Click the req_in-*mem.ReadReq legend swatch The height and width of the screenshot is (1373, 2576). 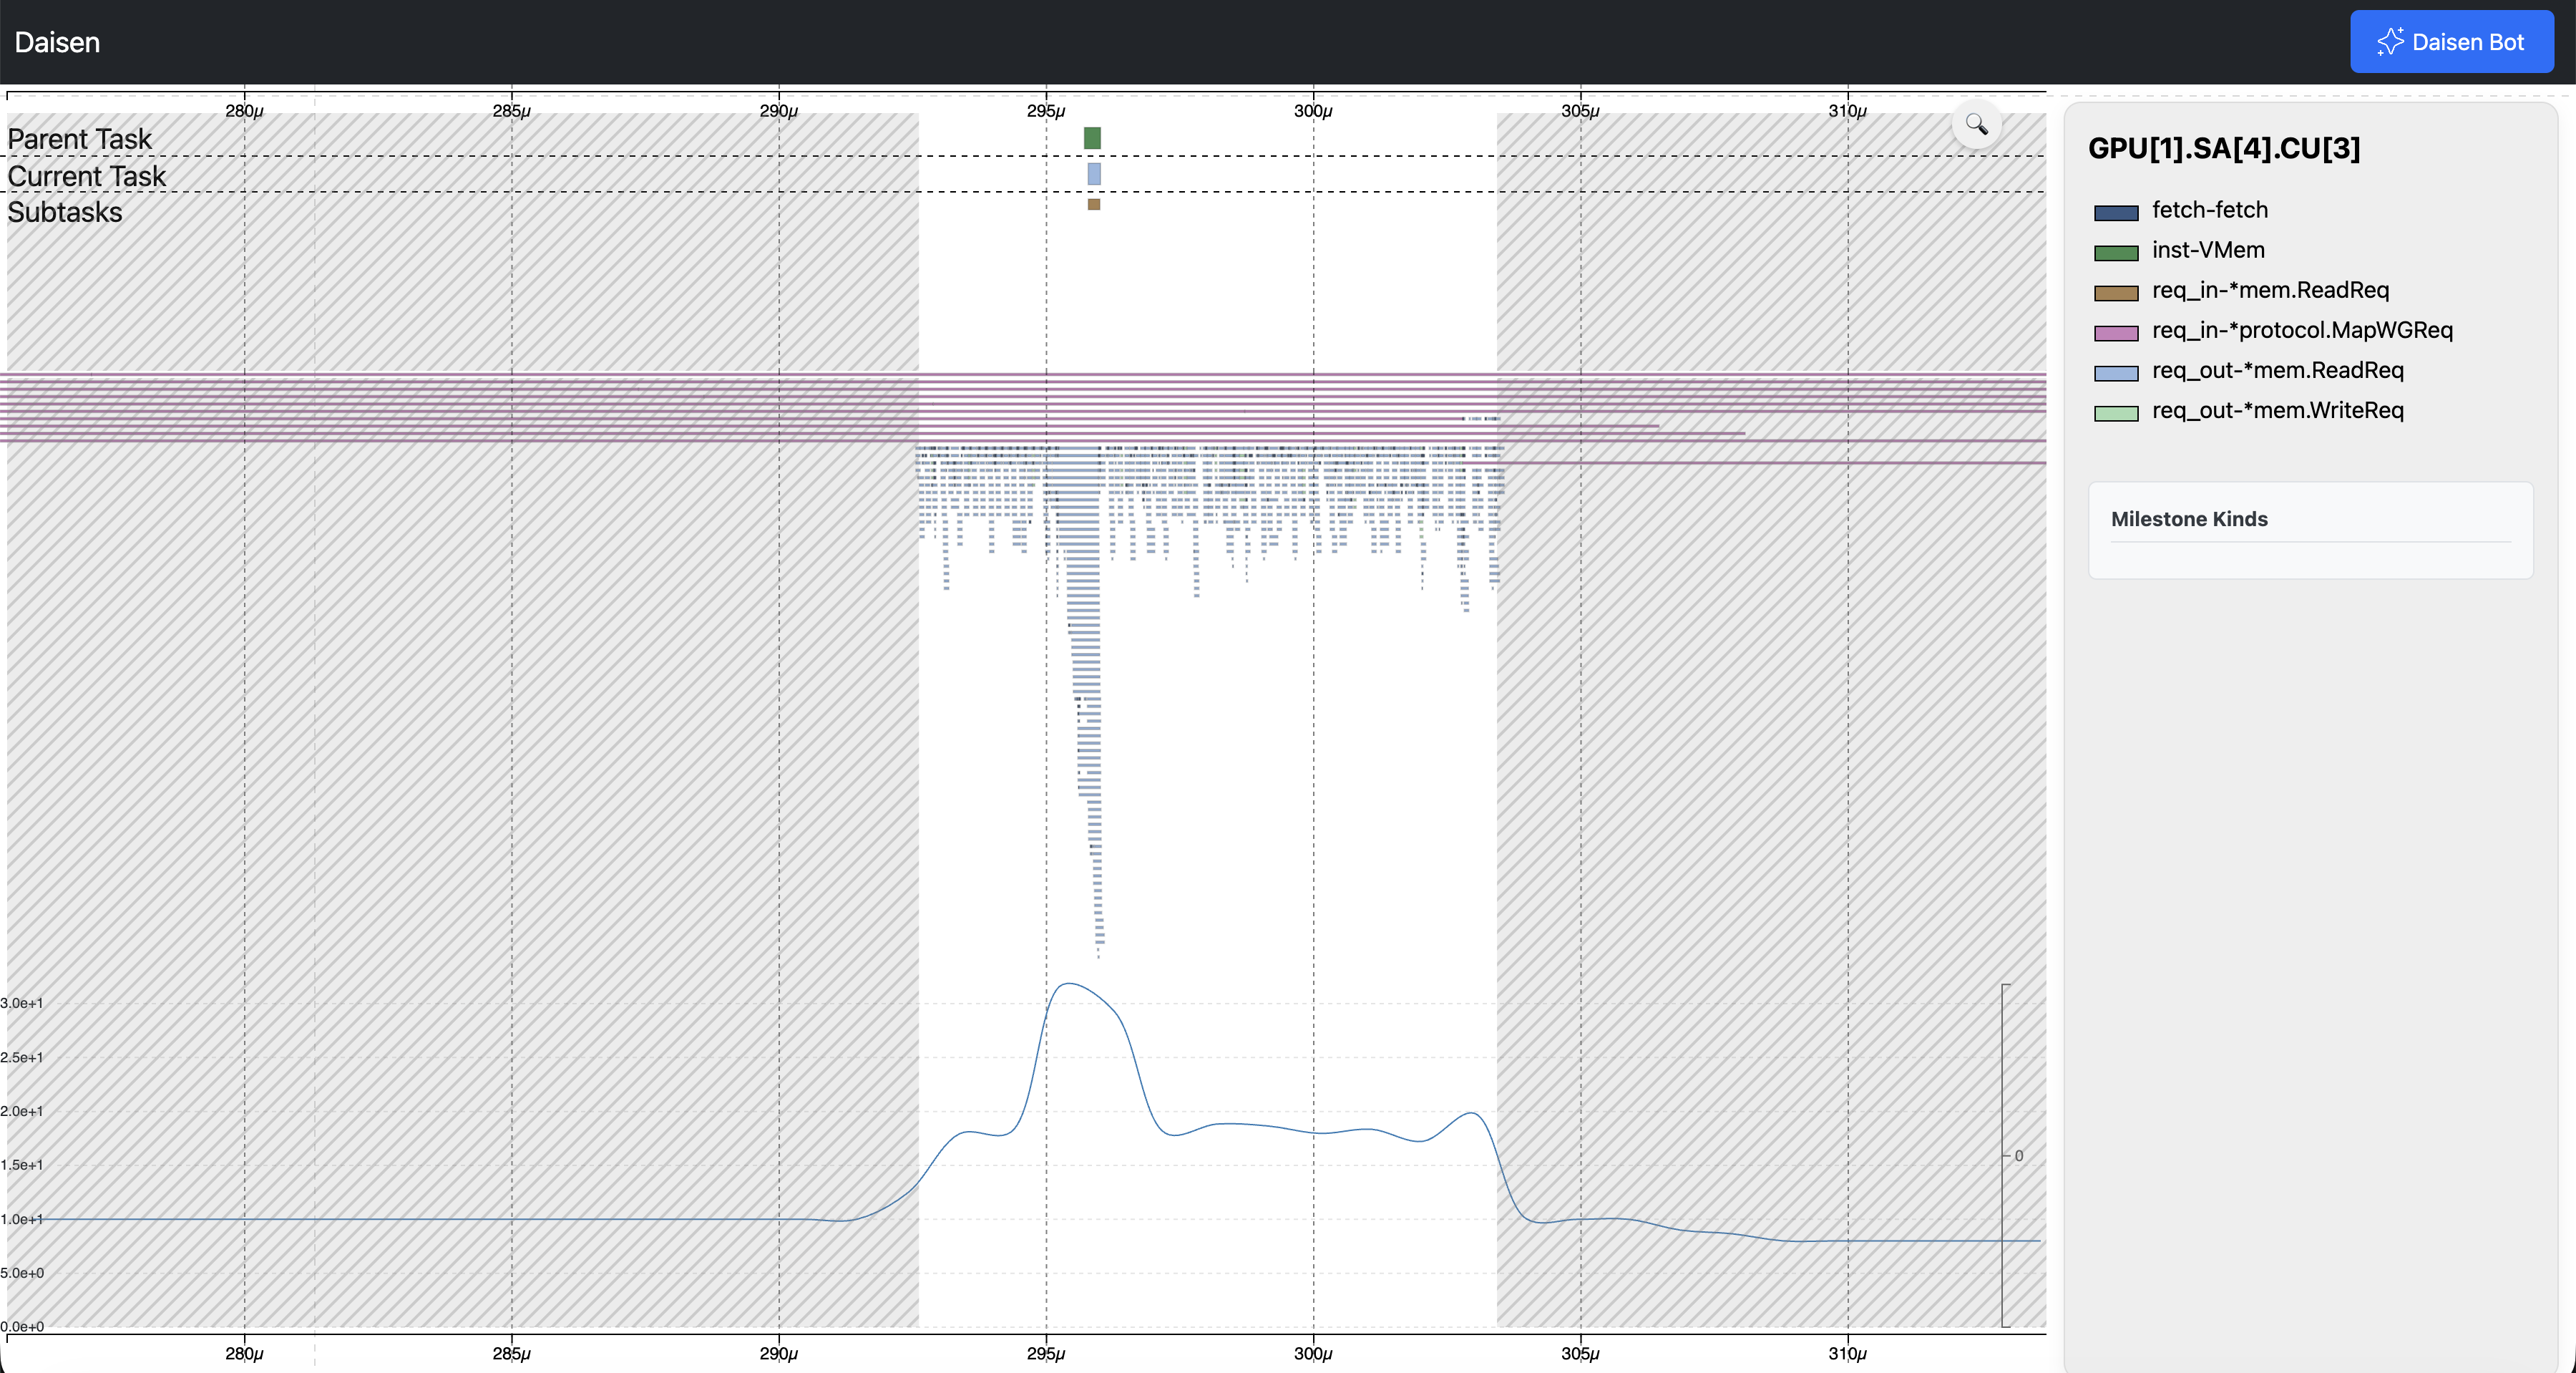[2116, 292]
